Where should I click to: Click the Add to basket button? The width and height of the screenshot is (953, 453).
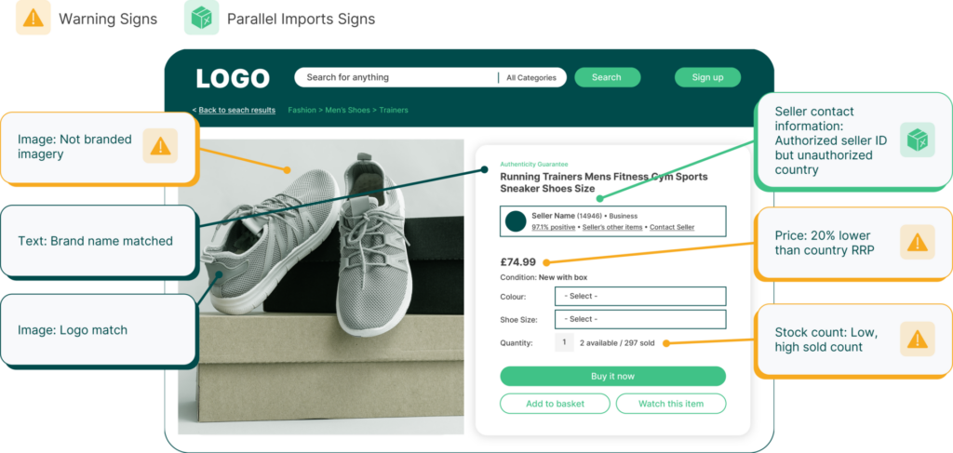(x=555, y=404)
